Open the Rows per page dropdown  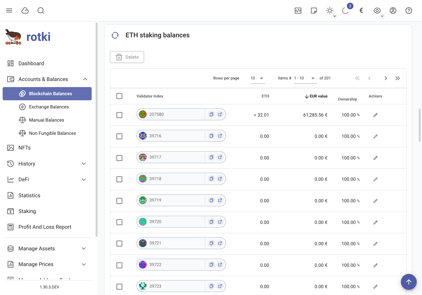[x=258, y=78]
